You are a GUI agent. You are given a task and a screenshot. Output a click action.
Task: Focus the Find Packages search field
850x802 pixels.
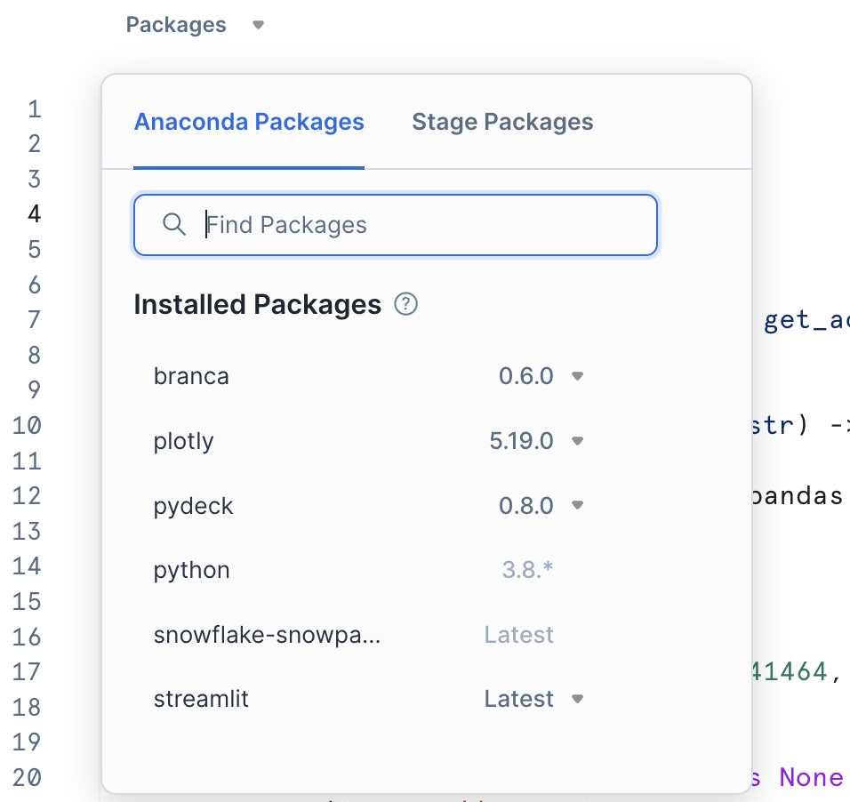[x=418, y=225]
